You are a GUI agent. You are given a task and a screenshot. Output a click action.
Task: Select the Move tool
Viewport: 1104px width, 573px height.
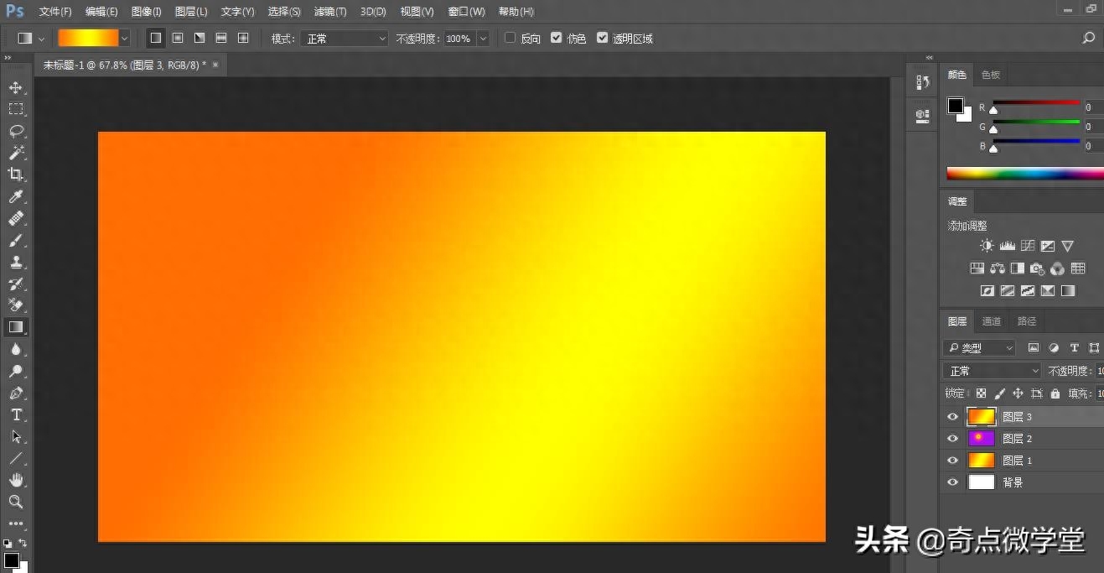click(16, 87)
